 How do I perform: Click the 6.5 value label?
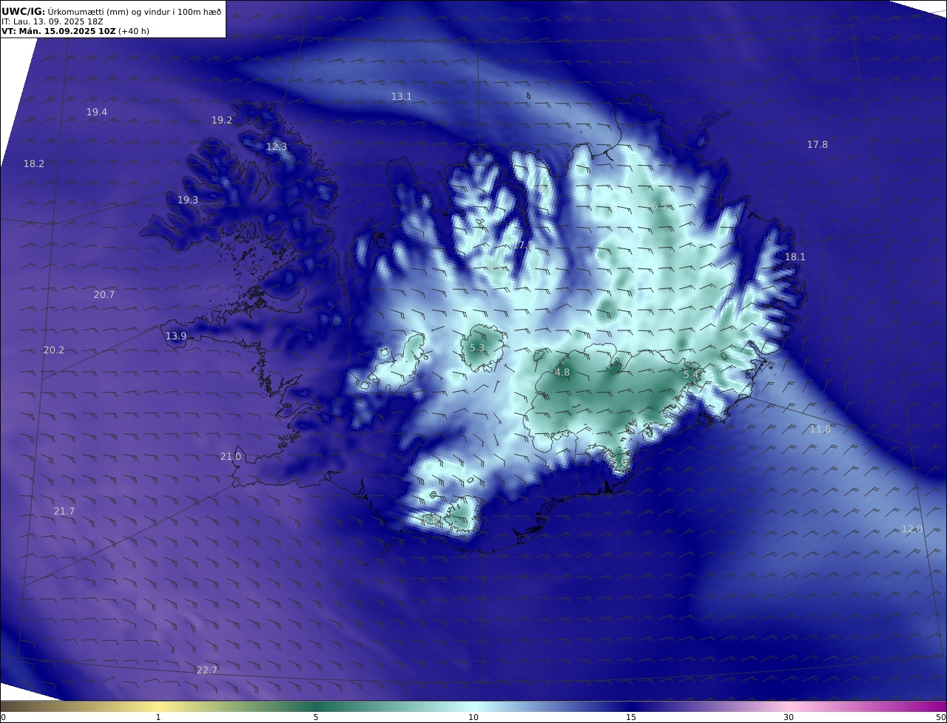click(659, 206)
